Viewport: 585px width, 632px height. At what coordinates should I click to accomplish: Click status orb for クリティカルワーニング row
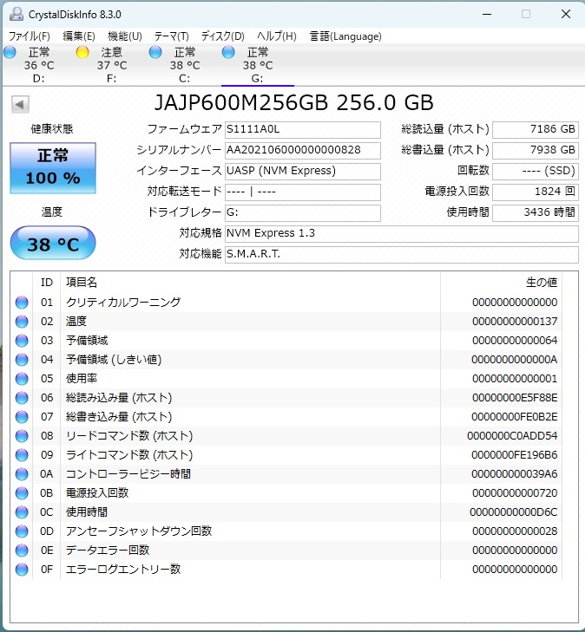[x=22, y=303]
